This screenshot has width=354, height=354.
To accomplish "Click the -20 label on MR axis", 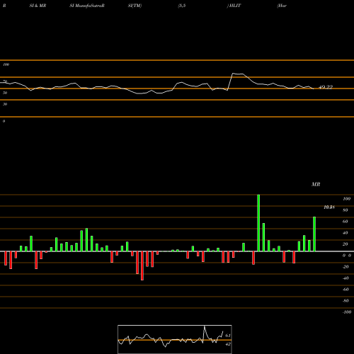I will tap(346, 267).
